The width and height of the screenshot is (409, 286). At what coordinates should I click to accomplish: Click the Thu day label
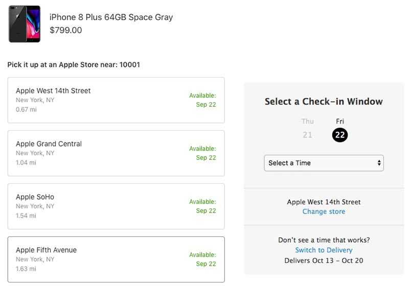pyautogui.click(x=307, y=121)
